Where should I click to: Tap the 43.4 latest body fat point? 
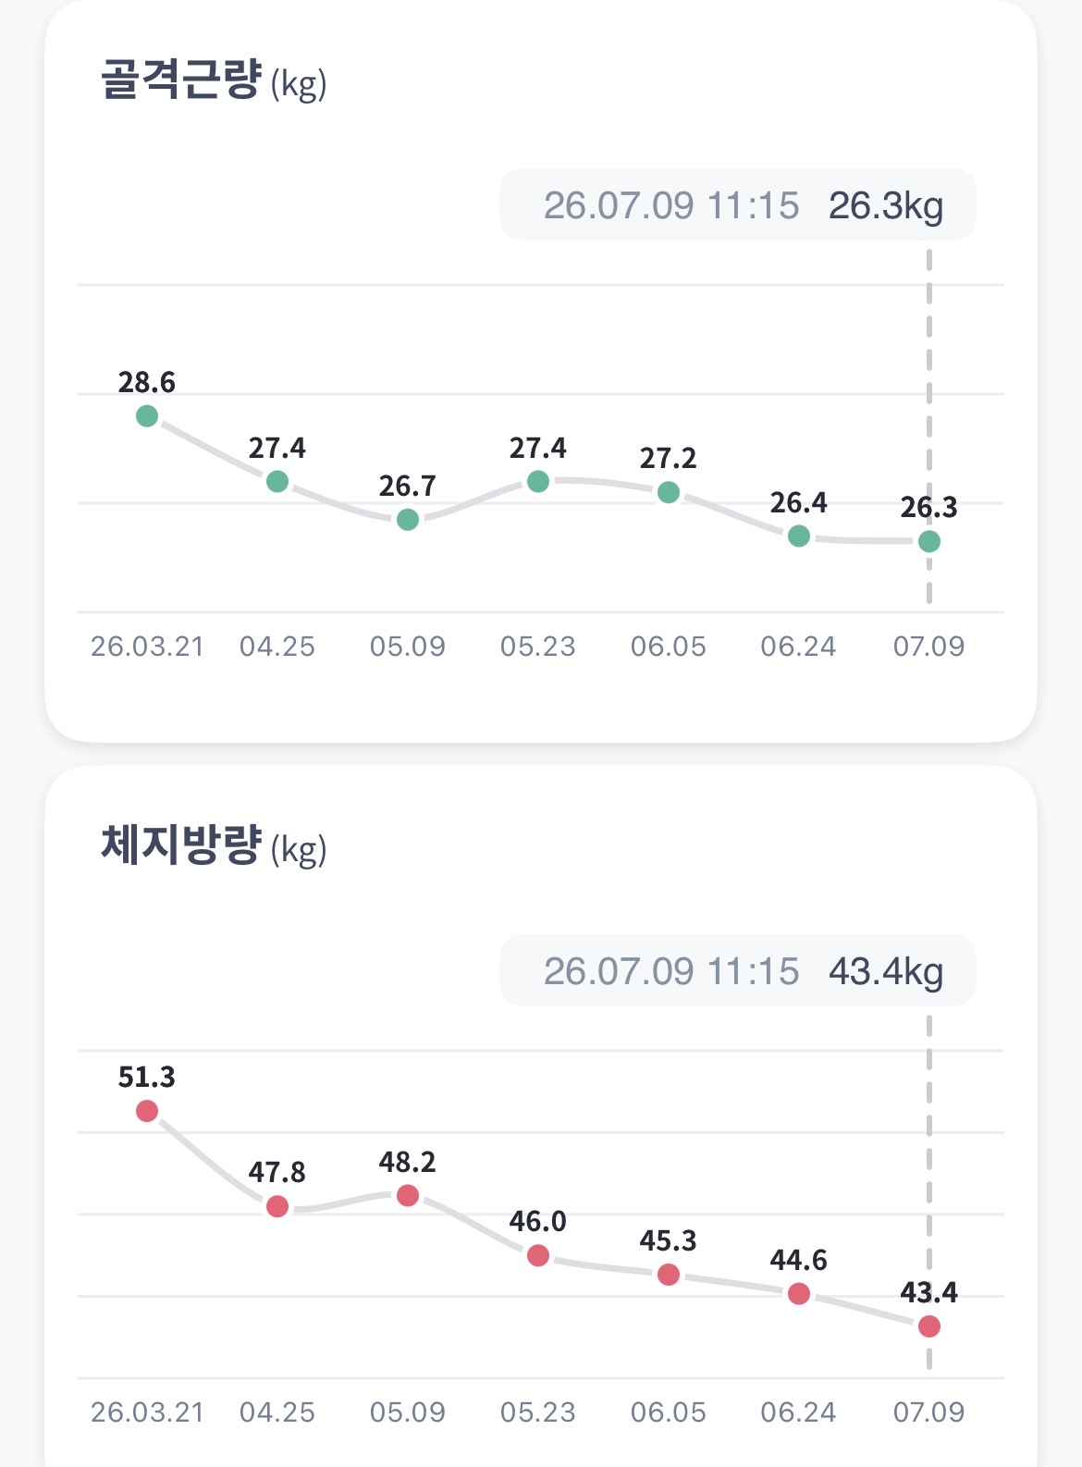(929, 1326)
